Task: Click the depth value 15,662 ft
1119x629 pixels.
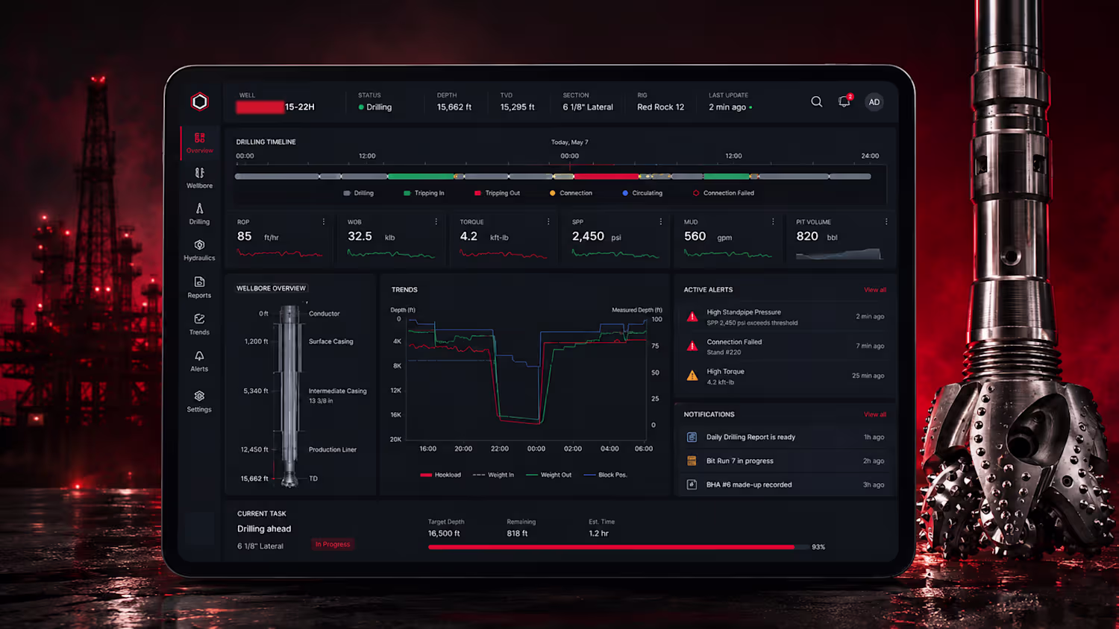Action: [454, 107]
